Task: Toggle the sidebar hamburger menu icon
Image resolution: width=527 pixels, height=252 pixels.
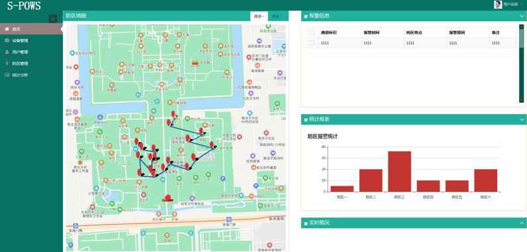Action: [53, 19]
